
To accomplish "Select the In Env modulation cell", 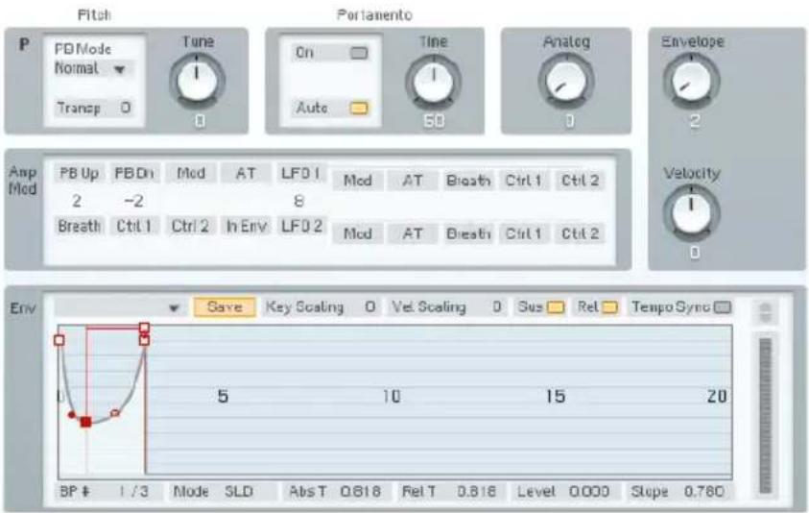I will coord(246,226).
